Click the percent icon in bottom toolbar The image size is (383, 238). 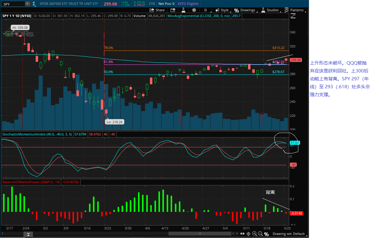[x=266, y=234]
